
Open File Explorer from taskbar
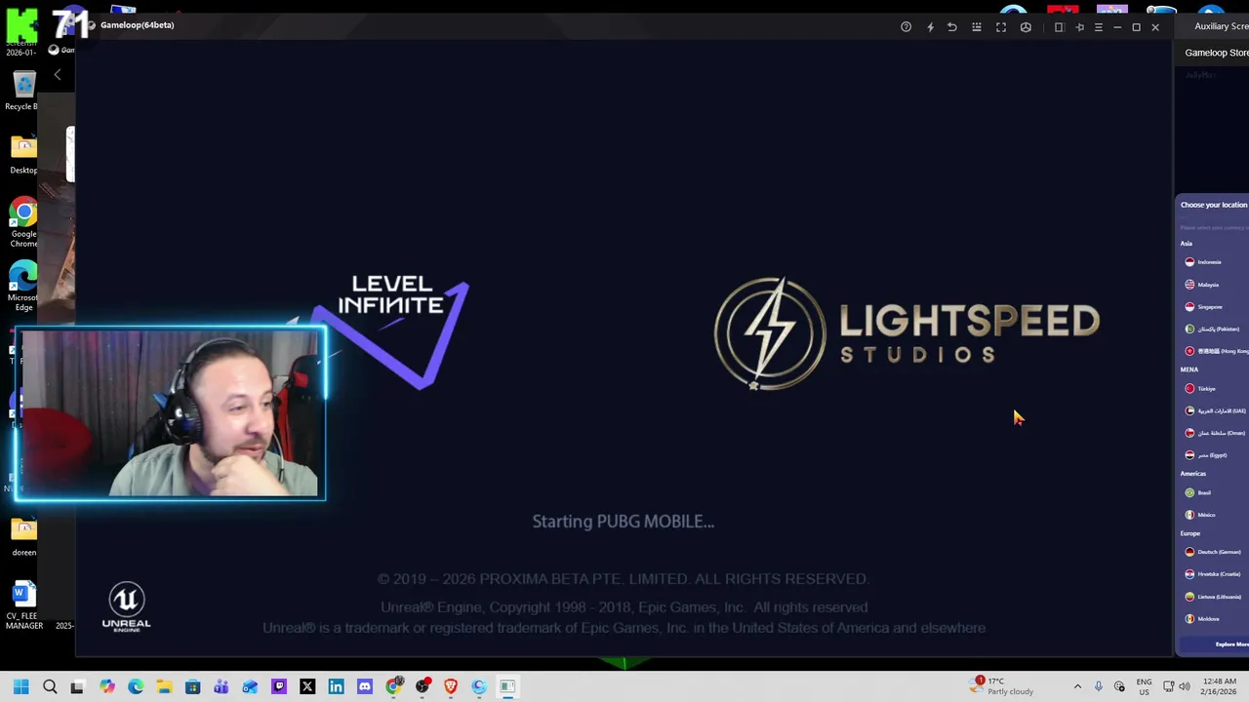[x=164, y=686]
